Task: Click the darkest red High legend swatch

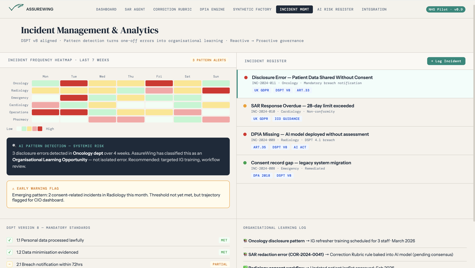Action: tap(40, 129)
